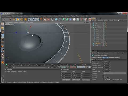Viewport: 128px width, 96px height.
Task: Open the Objekt (Rel) coordinate mode dropdown
Action: pos(66,80)
